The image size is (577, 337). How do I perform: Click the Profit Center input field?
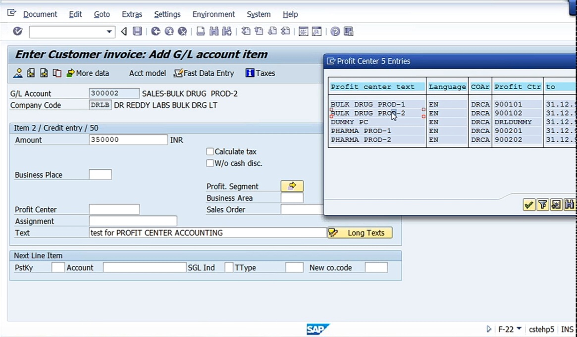coord(114,209)
